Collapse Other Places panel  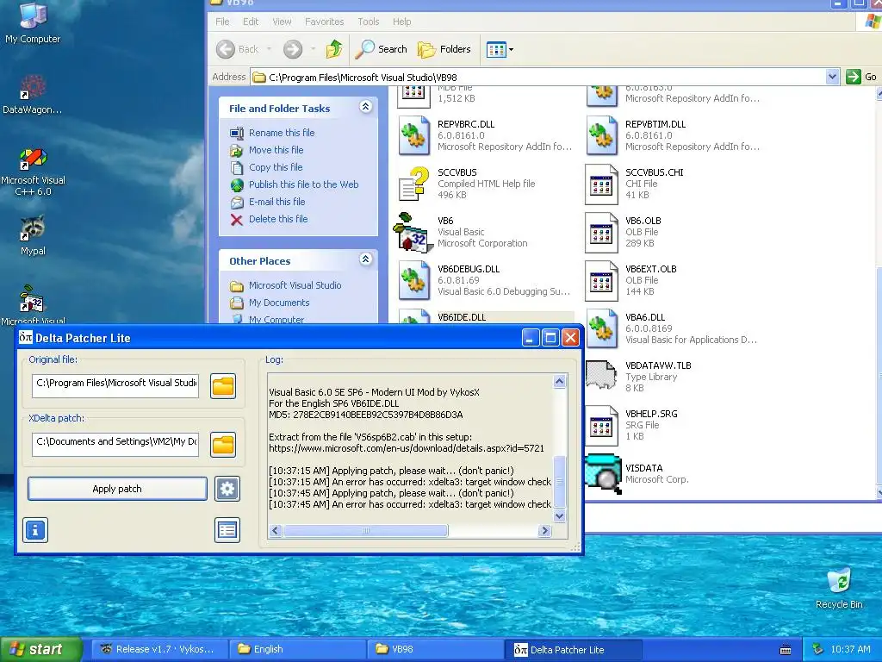365,259
